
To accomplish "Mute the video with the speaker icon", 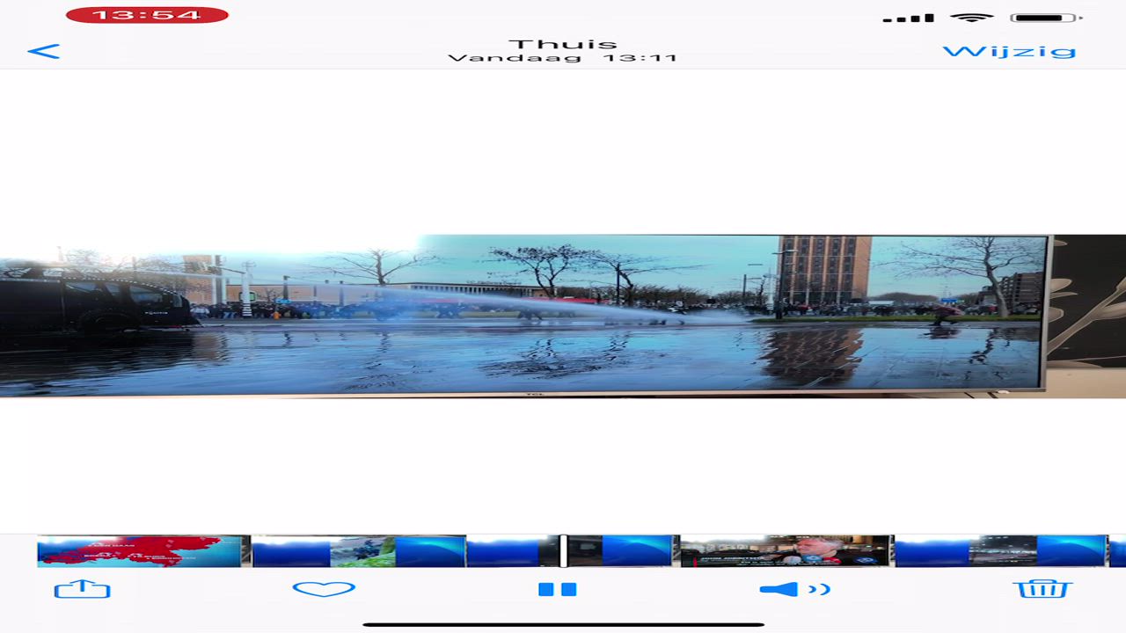I will click(794, 589).
